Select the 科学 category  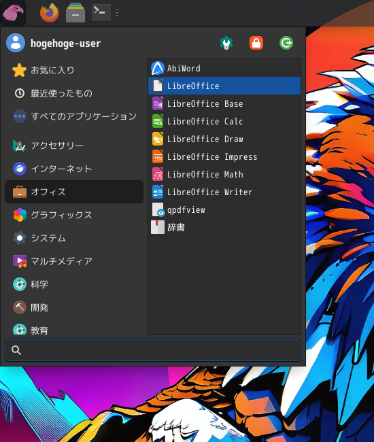tap(74, 284)
